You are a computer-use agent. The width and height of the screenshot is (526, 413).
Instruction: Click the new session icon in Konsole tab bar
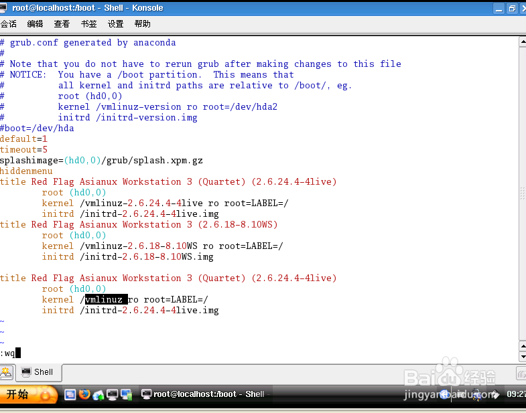click(x=6, y=372)
